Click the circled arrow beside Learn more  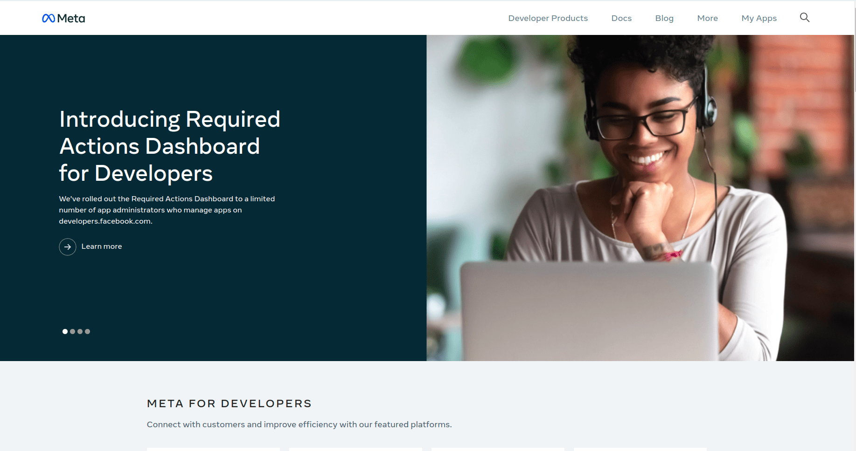click(x=68, y=246)
